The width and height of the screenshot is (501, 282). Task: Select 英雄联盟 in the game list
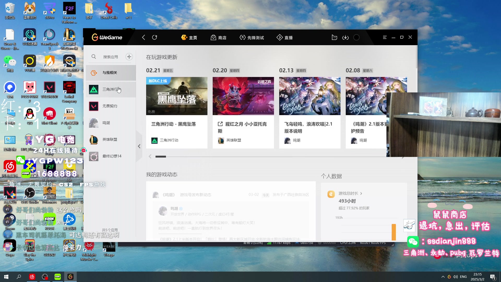click(x=111, y=139)
